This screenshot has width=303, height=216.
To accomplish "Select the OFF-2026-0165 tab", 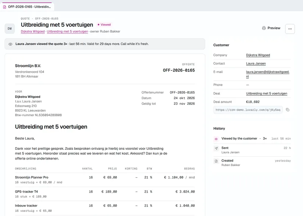I will (27, 7).
